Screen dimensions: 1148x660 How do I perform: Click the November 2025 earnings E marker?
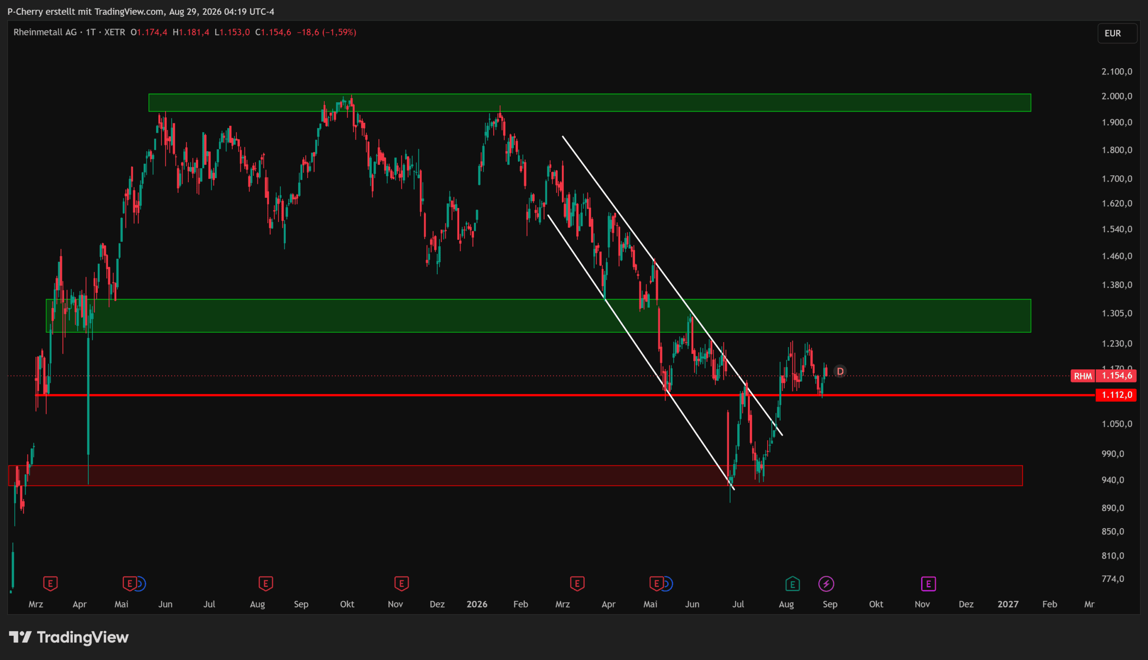[x=401, y=583]
